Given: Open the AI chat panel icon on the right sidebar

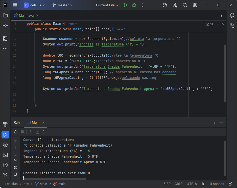Looking at the screenshot, I should pos(232,26).
